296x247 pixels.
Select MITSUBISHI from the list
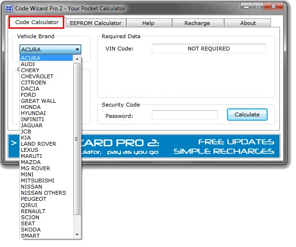(46, 181)
